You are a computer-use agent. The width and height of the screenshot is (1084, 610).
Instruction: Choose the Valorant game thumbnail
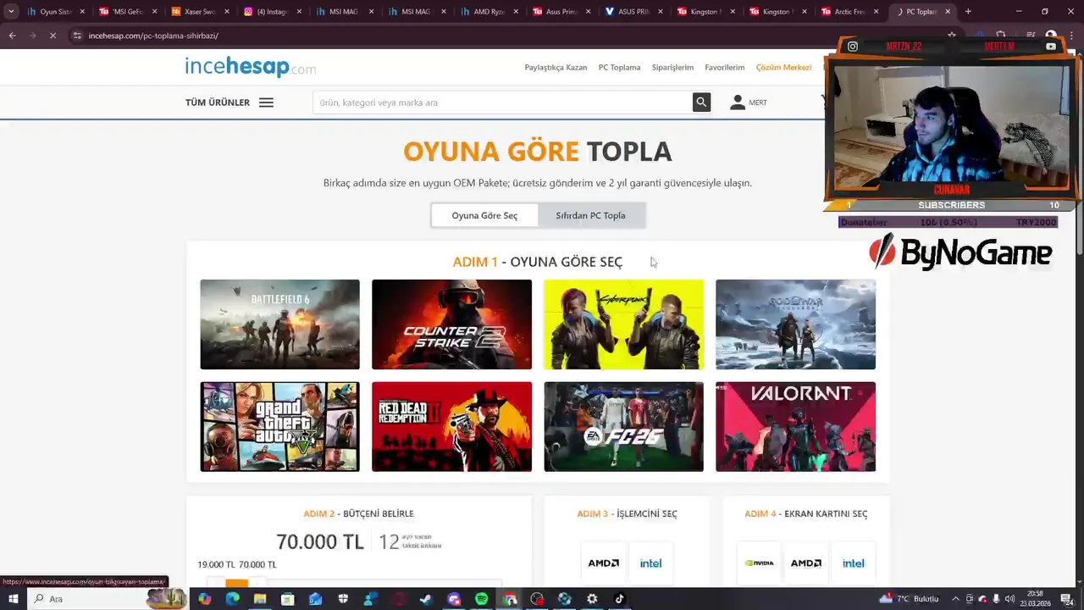[795, 427]
